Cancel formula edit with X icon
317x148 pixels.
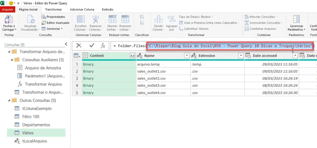[79, 46]
